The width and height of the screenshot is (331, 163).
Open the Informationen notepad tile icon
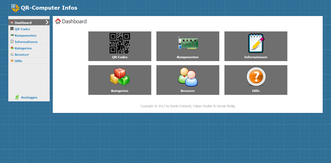(x=256, y=43)
